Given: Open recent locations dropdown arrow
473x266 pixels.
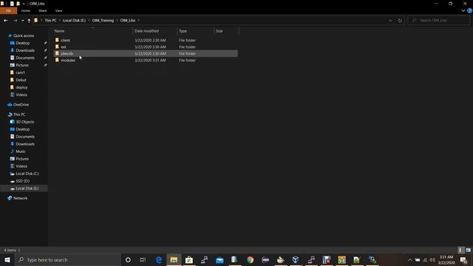Looking at the screenshot, I should (x=23, y=21).
